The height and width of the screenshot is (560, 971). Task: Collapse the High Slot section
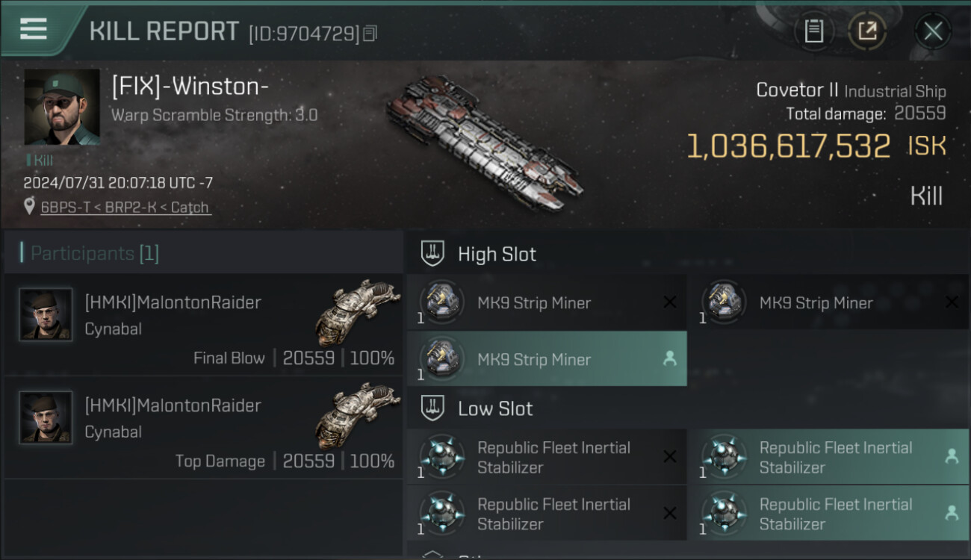432,254
